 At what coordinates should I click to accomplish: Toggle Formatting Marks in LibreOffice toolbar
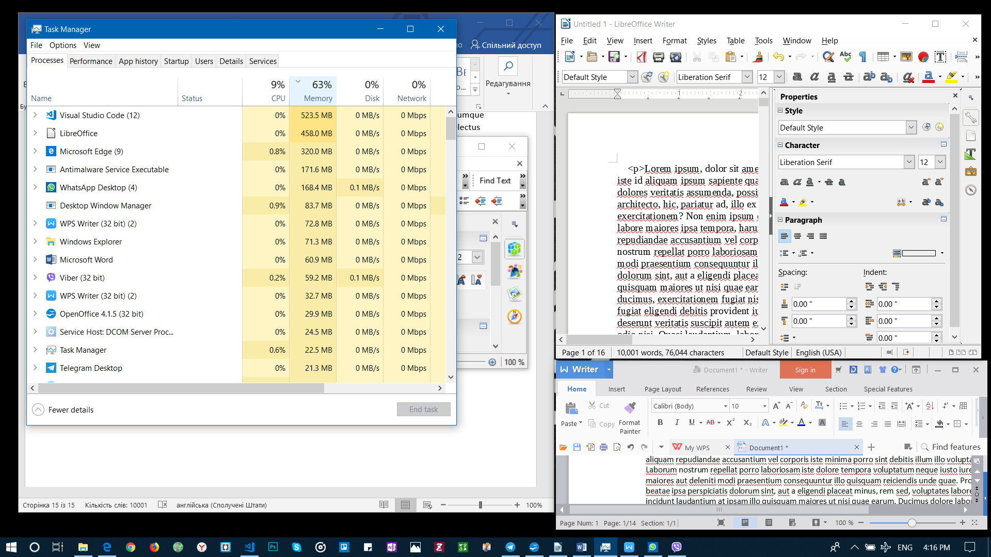(x=862, y=57)
